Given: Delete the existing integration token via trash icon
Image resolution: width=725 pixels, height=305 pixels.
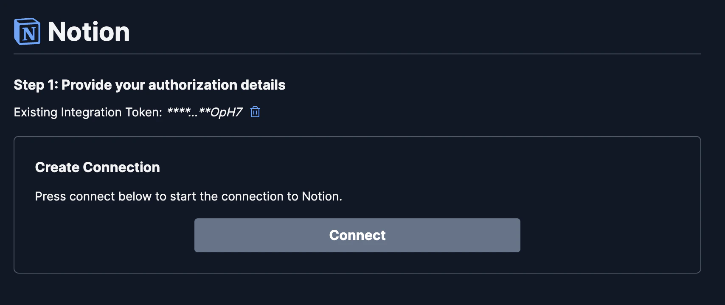Looking at the screenshot, I should coord(255,112).
